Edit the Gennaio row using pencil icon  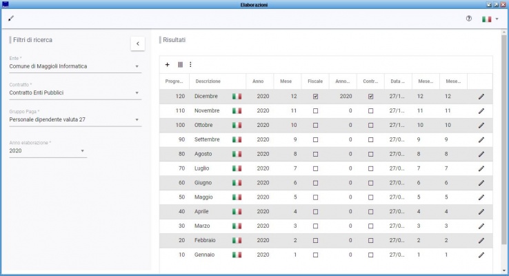(x=481, y=255)
